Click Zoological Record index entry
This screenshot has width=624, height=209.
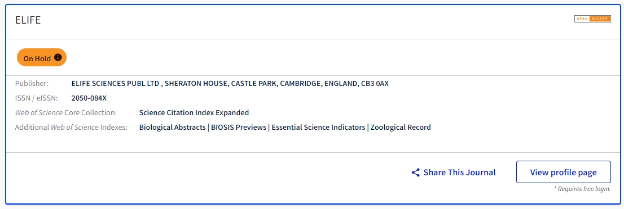coord(401,128)
